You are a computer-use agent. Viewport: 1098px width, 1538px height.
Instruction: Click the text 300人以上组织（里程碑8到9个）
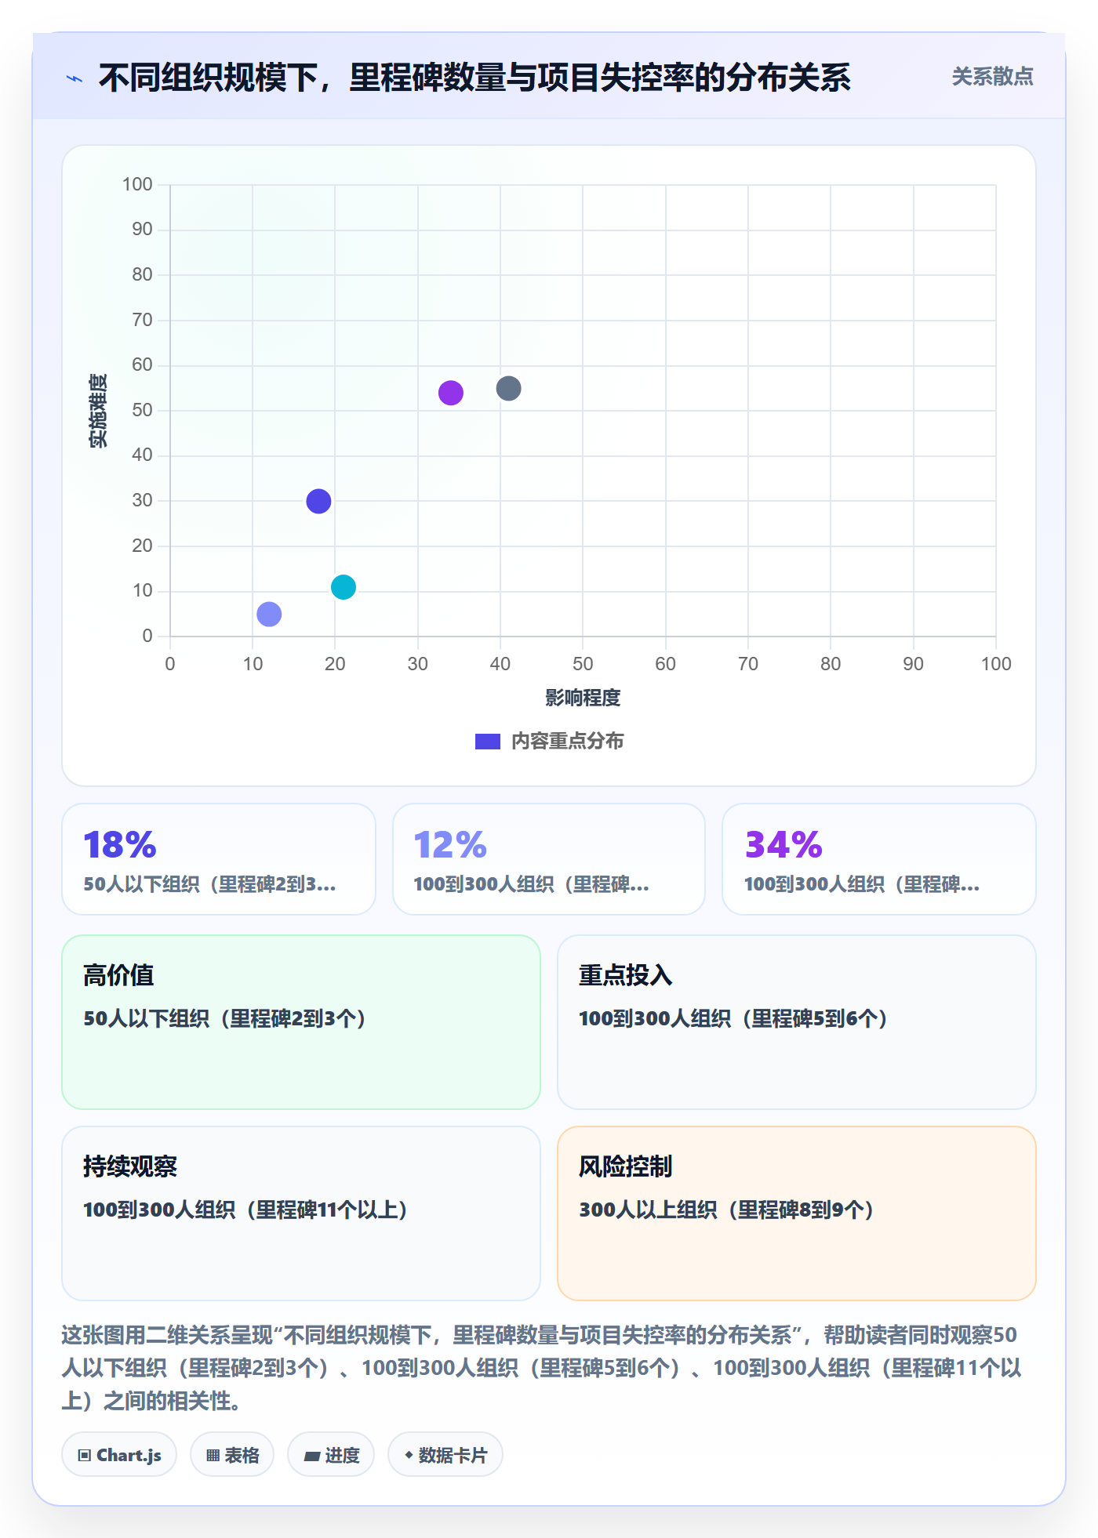click(727, 1210)
